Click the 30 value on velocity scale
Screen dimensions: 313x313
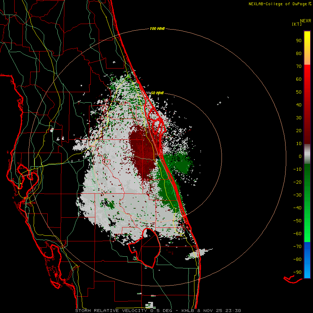click(x=299, y=118)
